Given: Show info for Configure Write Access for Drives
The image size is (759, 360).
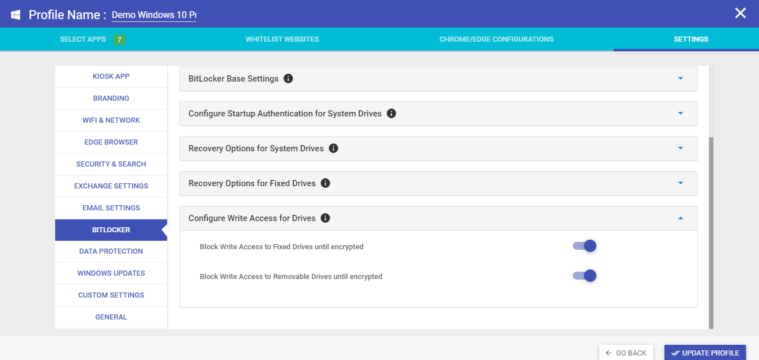Looking at the screenshot, I should click(325, 218).
